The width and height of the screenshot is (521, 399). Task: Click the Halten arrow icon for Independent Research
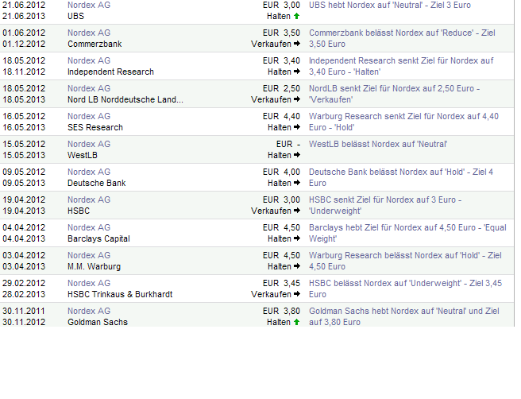[297, 72]
